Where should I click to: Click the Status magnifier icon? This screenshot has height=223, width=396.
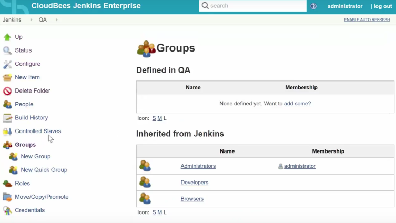[7, 50]
